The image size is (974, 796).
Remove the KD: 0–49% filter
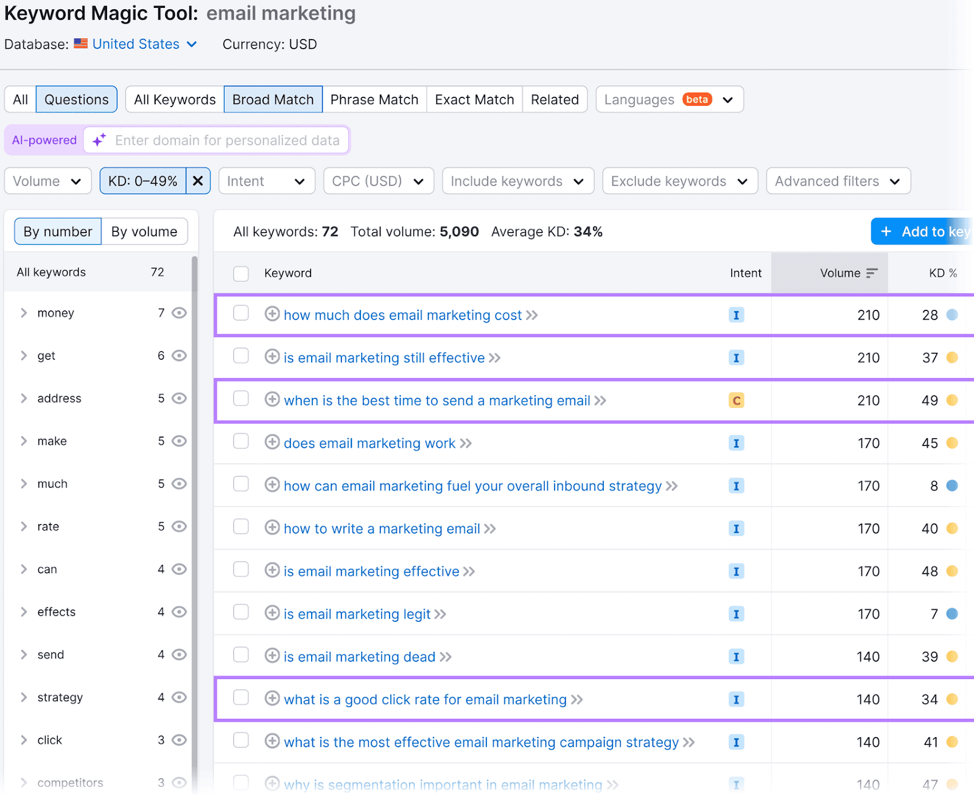198,181
